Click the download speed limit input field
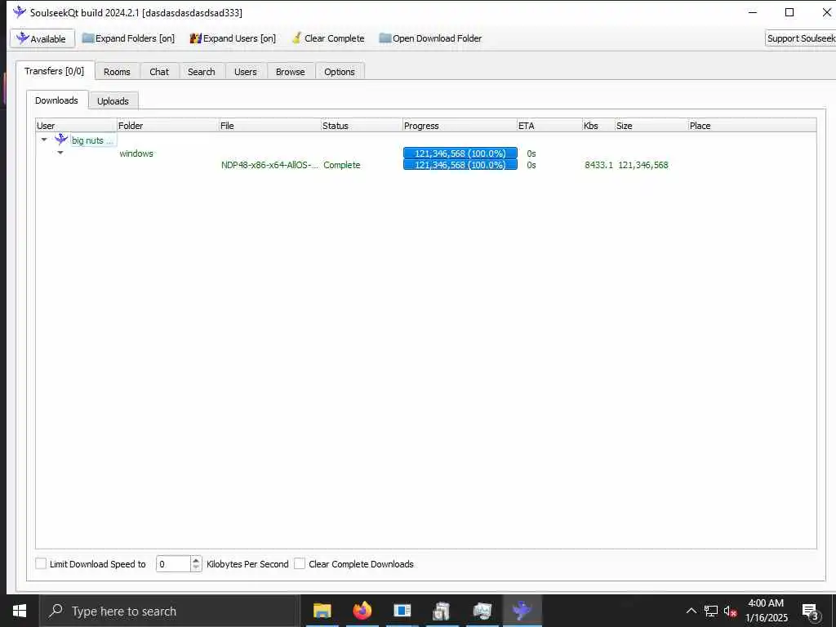Image resolution: width=836 pixels, height=627 pixels. [x=173, y=563]
